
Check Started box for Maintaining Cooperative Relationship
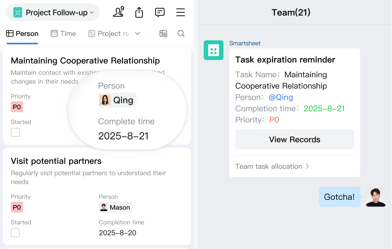15,132
